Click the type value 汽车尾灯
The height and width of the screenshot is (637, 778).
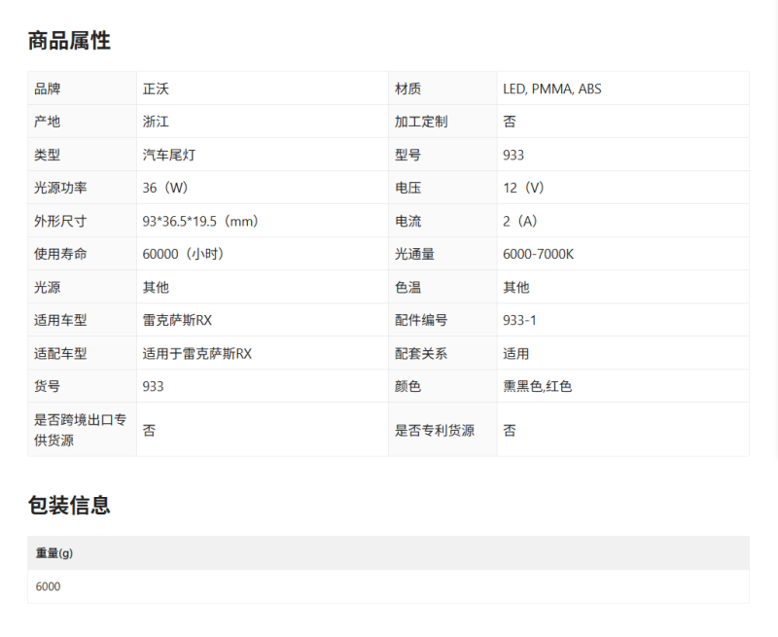[x=169, y=156]
